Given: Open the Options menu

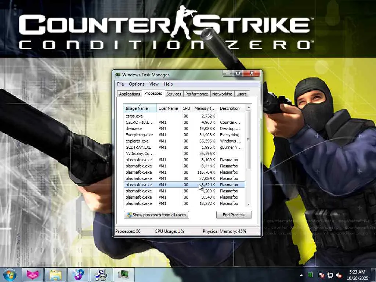Looking at the screenshot, I should pos(137,84).
